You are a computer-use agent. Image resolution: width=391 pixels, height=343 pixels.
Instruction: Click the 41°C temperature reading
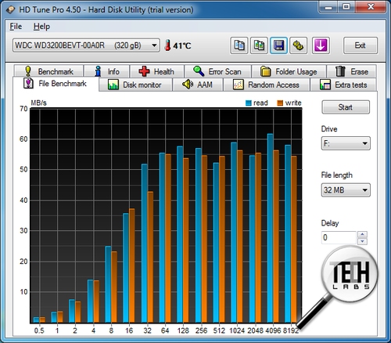(182, 46)
